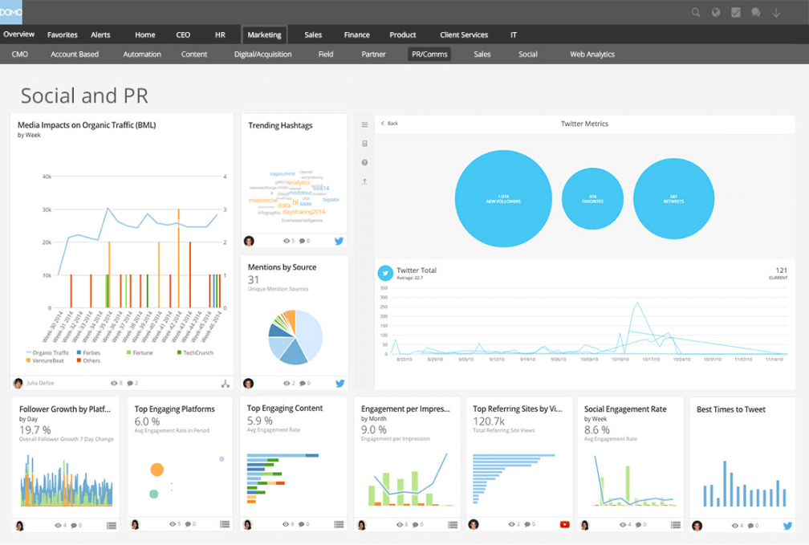
Task: Click the upload share icon beside Twitter Metrics
Action: [364, 181]
